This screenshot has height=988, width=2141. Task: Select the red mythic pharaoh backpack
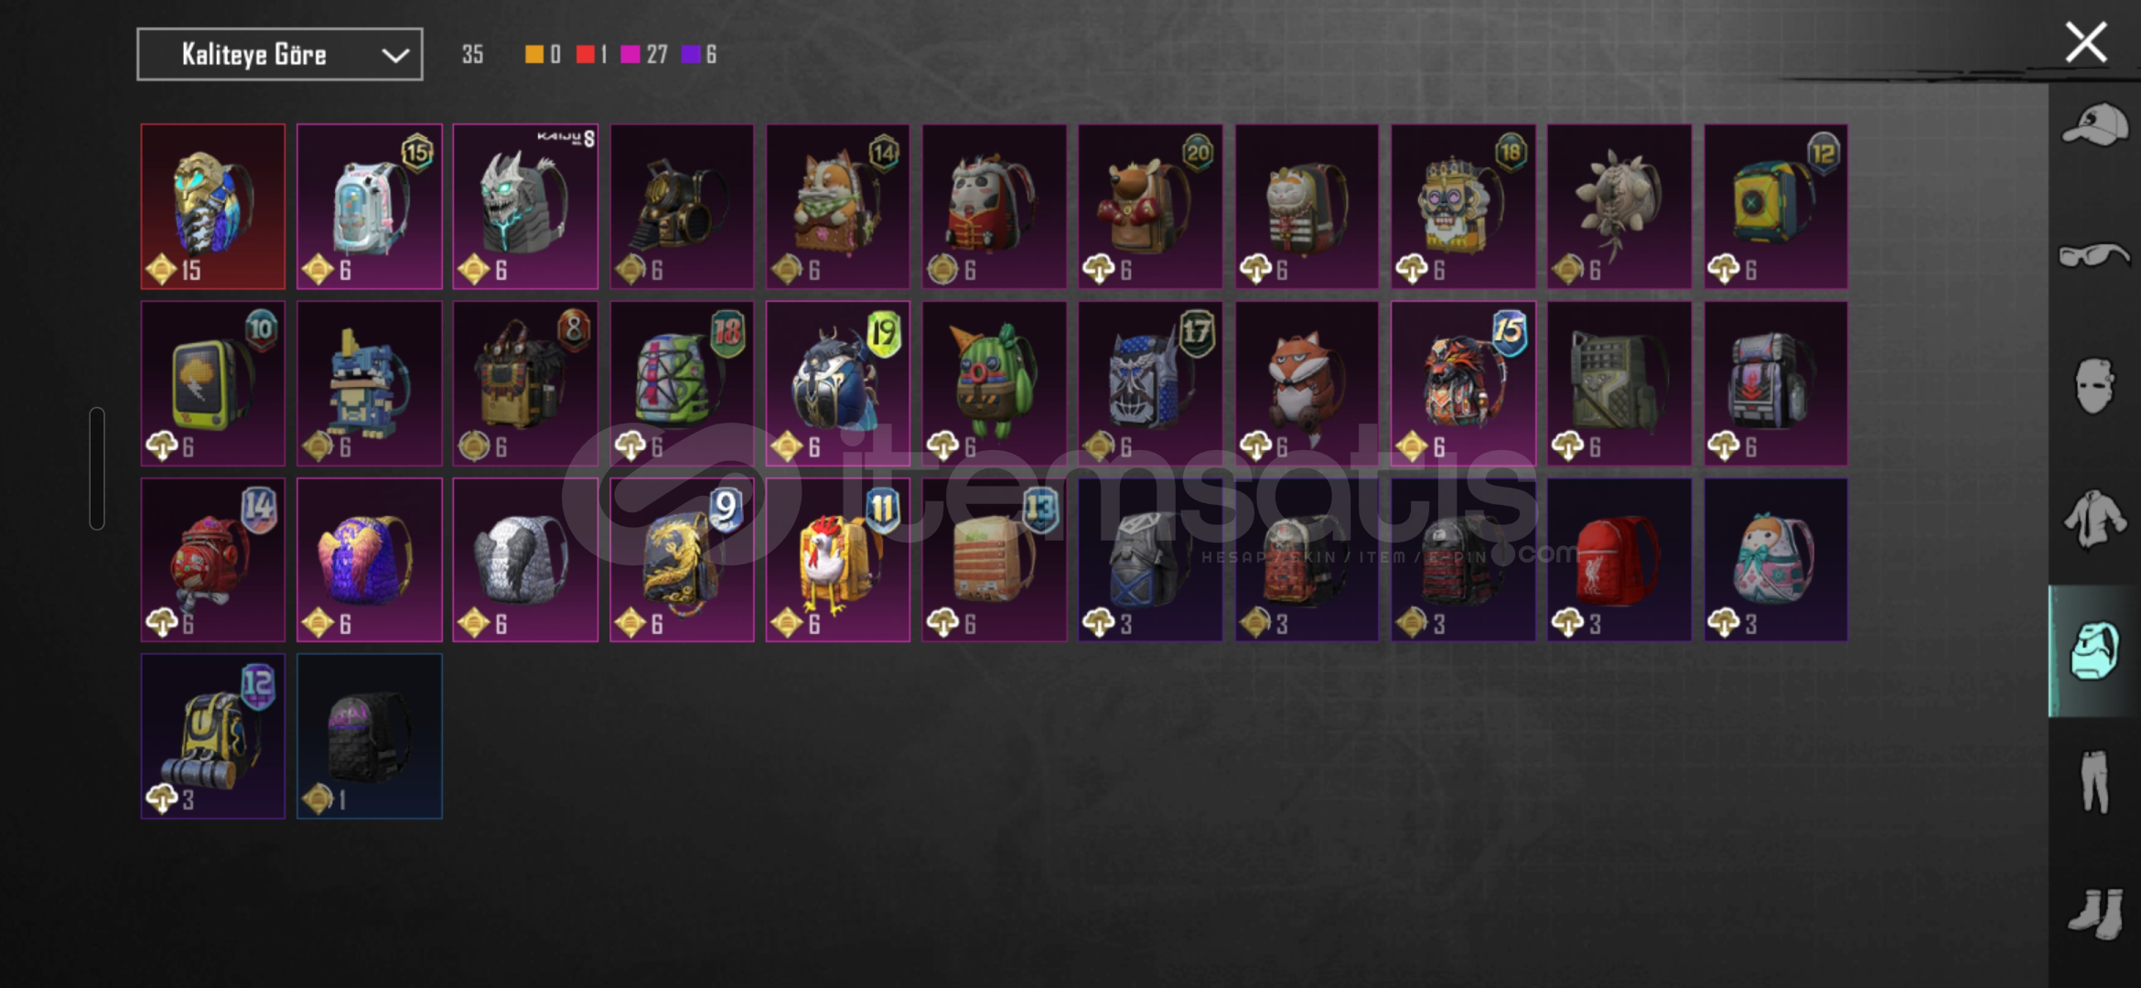213,207
